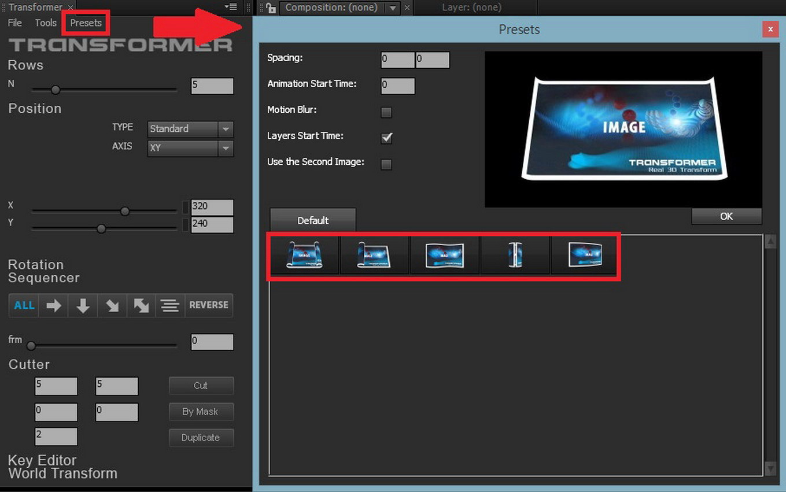Enable the Motion Blur checkbox

[x=386, y=112]
